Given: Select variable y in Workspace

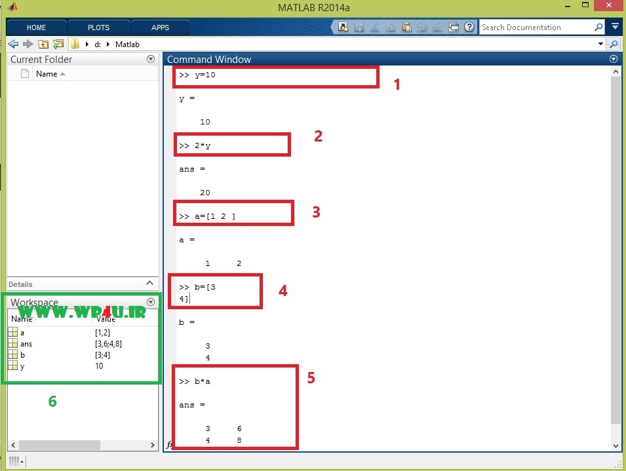Looking at the screenshot, I should point(22,366).
